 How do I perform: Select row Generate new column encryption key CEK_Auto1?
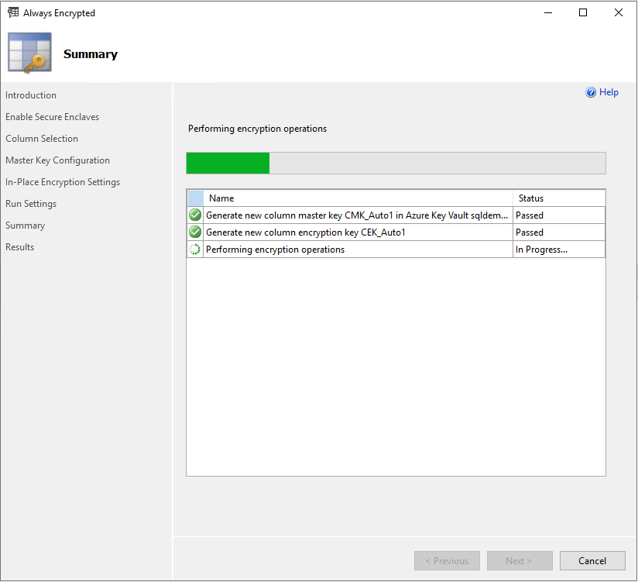(396, 232)
